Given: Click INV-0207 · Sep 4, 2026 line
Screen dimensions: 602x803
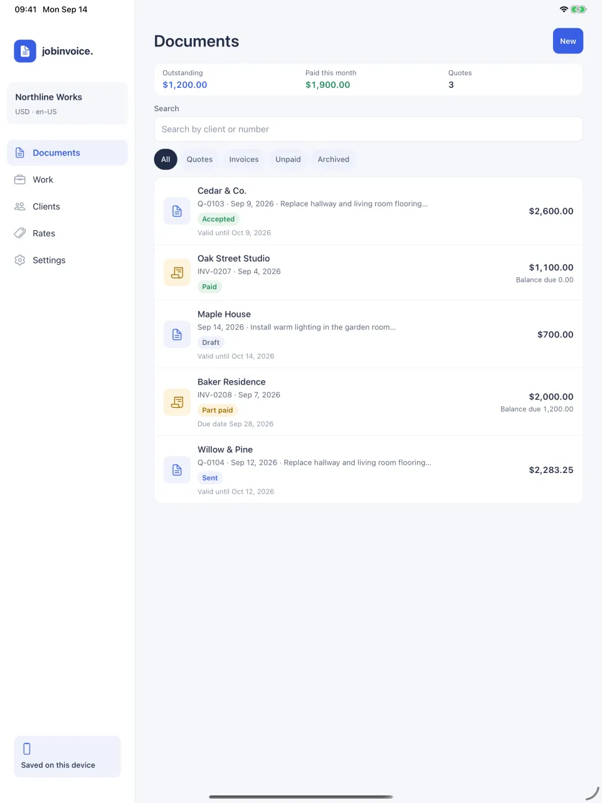Looking at the screenshot, I should pos(239,272).
